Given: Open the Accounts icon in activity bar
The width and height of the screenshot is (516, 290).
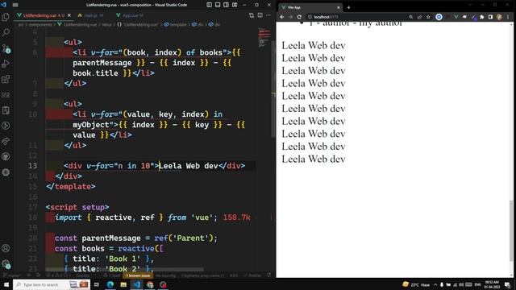Looking at the screenshot, I should pos(6,248).
